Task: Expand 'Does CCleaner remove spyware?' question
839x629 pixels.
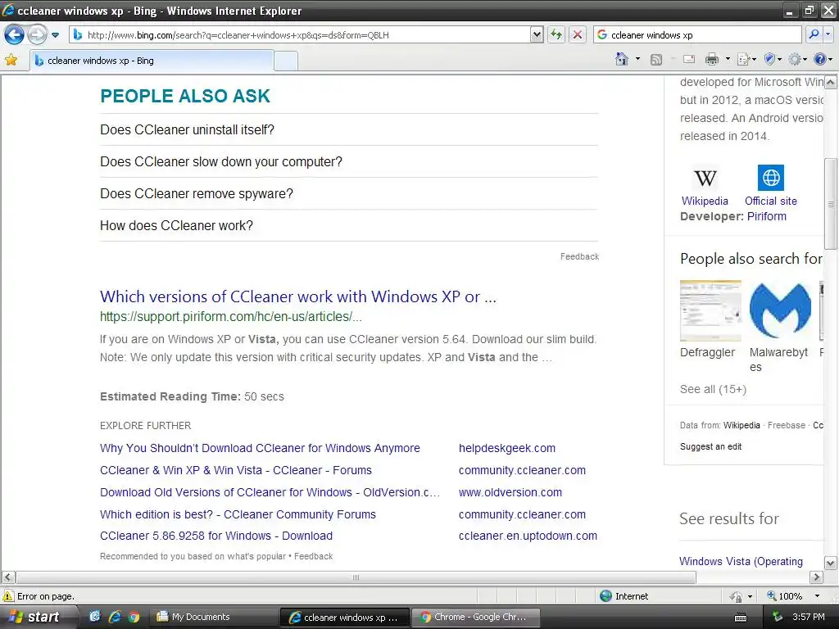Action: (x=349, y=193)
